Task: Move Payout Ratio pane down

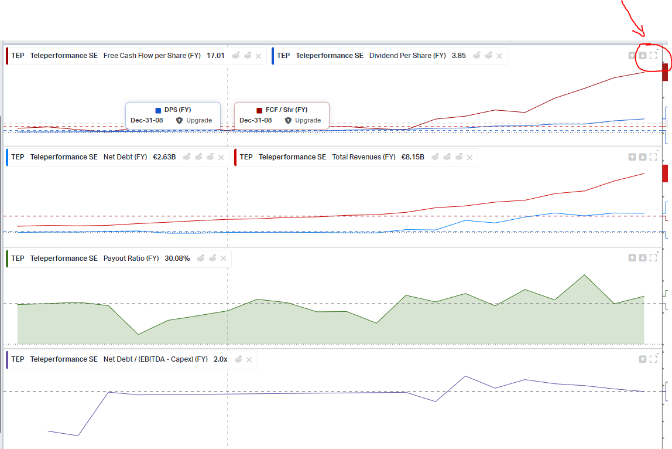Action: [x=642, y=257]
